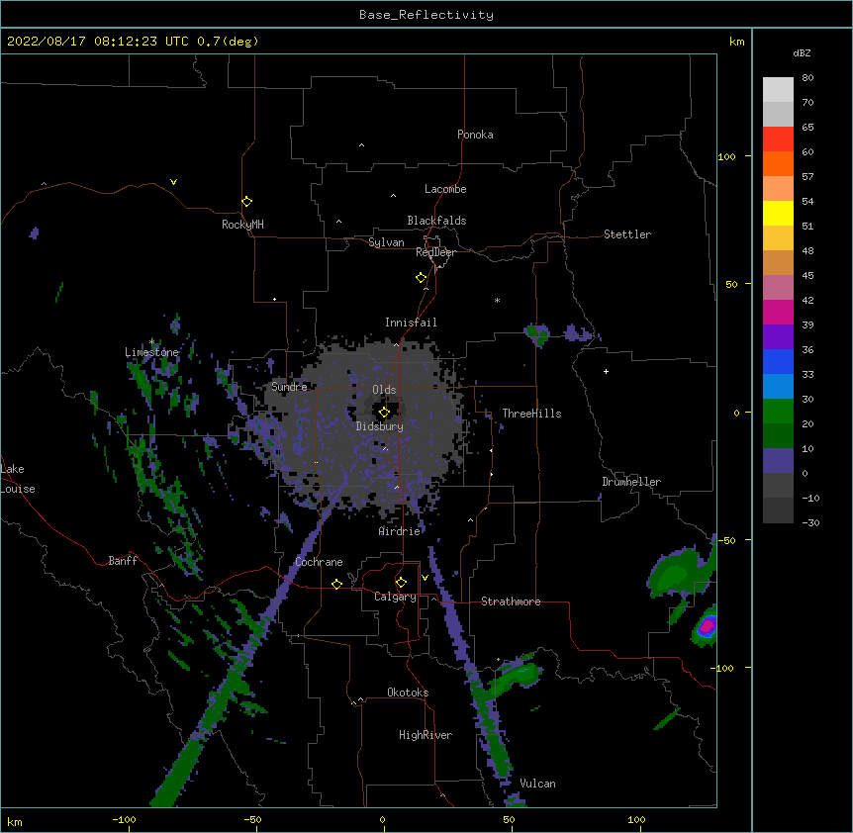This screenshot has width=853, height=833.
Task: Pick the bright green 30 dBZ legend swatch
Action: (778, 412)
